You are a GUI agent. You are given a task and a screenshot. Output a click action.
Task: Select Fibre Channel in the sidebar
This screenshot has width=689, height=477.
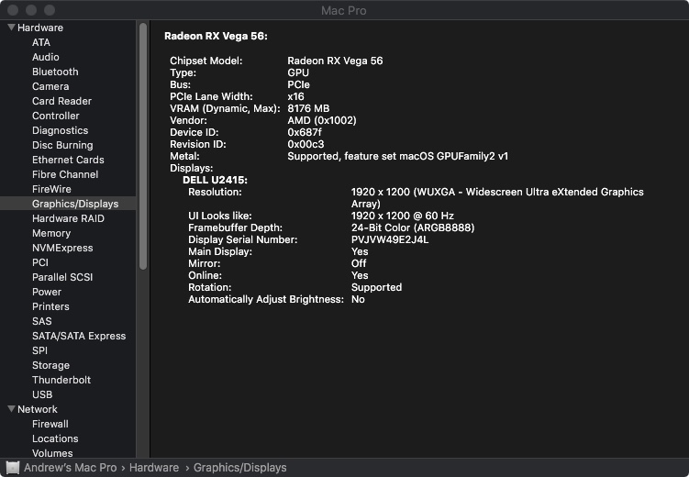pyautogui.click(x=65, y=174)
